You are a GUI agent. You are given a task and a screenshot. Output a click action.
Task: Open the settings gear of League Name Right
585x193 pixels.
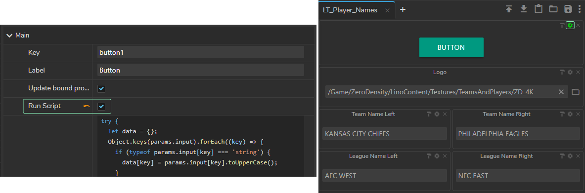(570, 156)
